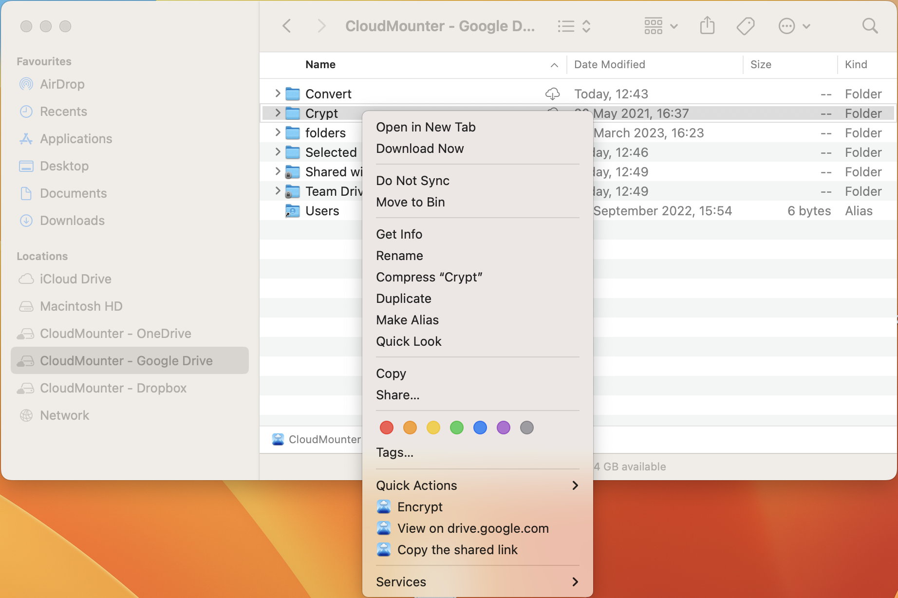Open AirDrop in the sidebar
This screenshot has height=598, width=898.
(130, 84)
